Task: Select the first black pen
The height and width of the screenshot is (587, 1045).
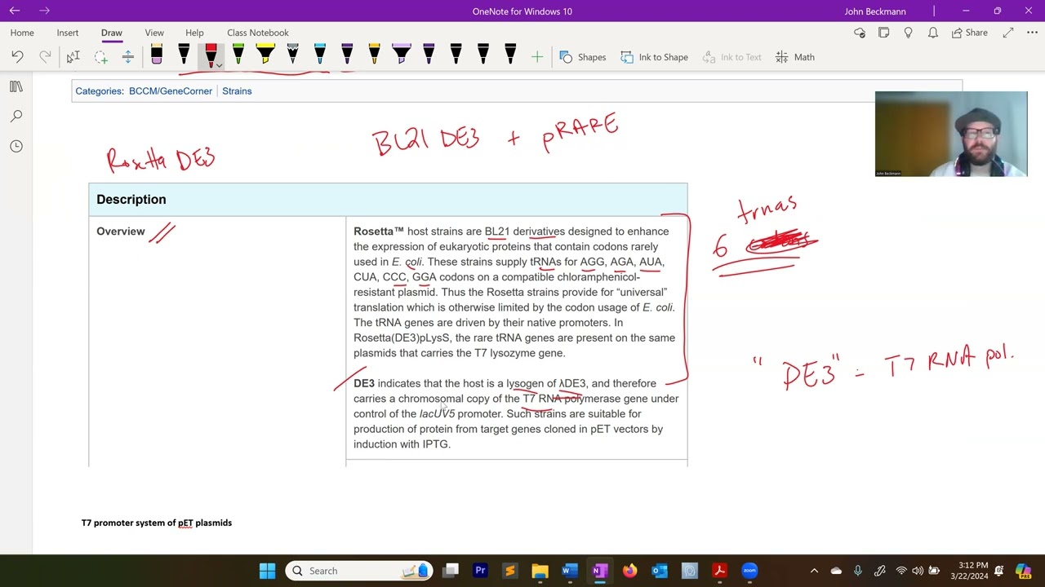Action: point(184,55)
